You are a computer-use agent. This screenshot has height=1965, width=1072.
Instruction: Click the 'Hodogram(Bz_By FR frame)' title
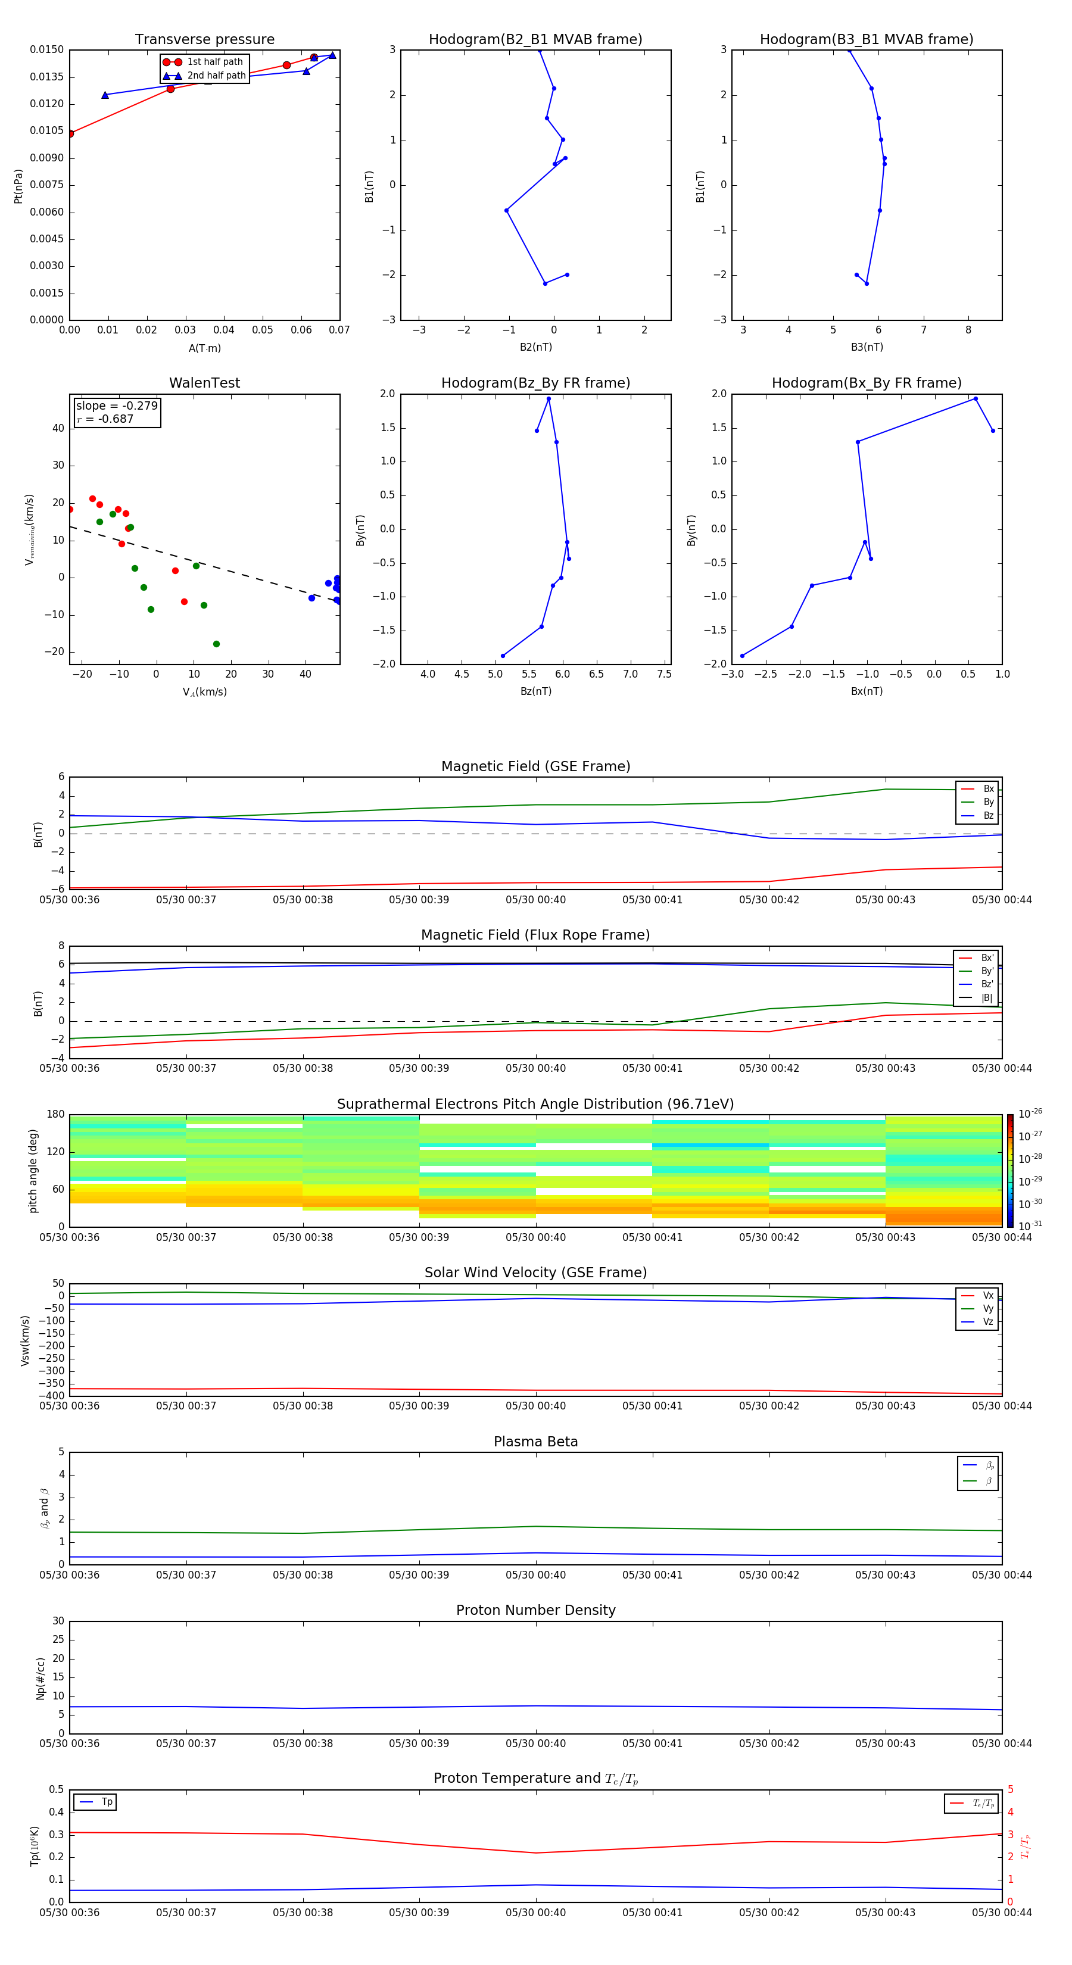pos(535,383)
